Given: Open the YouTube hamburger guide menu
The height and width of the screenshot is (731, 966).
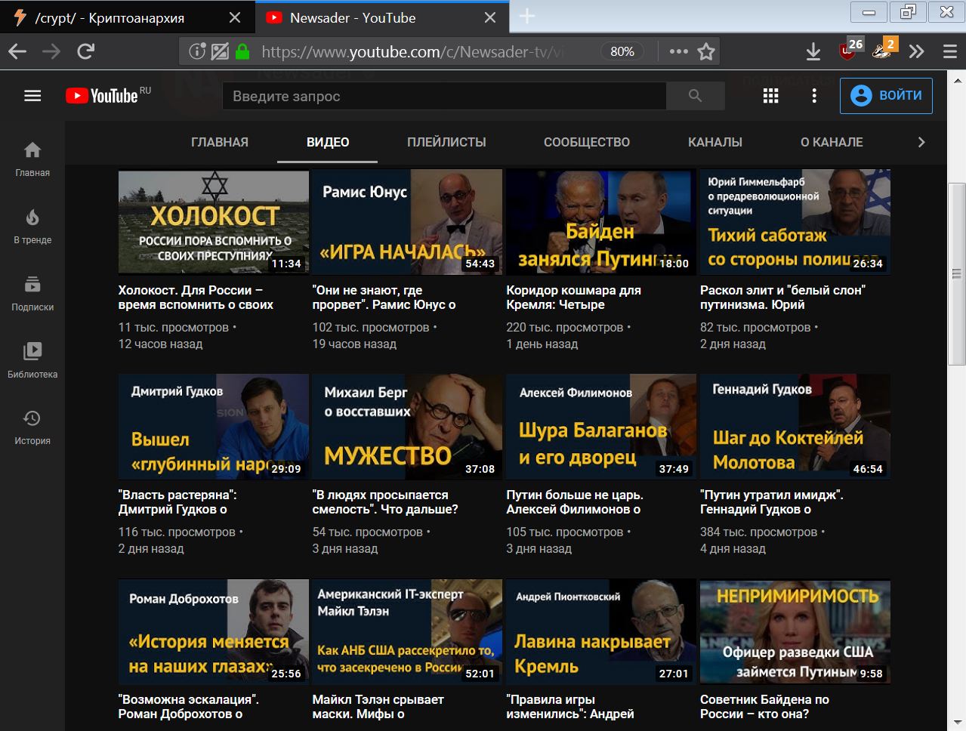Looking at the screenshot, I should (32, 96).
